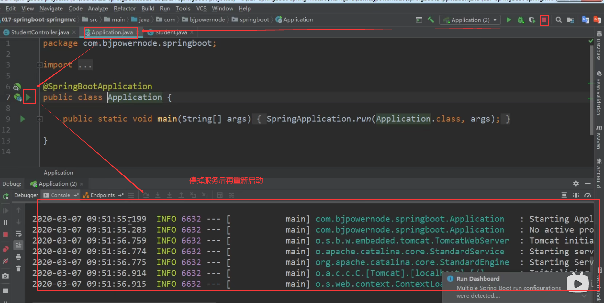This screenshot has height=303, width=604.
Task: Click the run gutter arrow beside class Application
Action: pos(28,97)
